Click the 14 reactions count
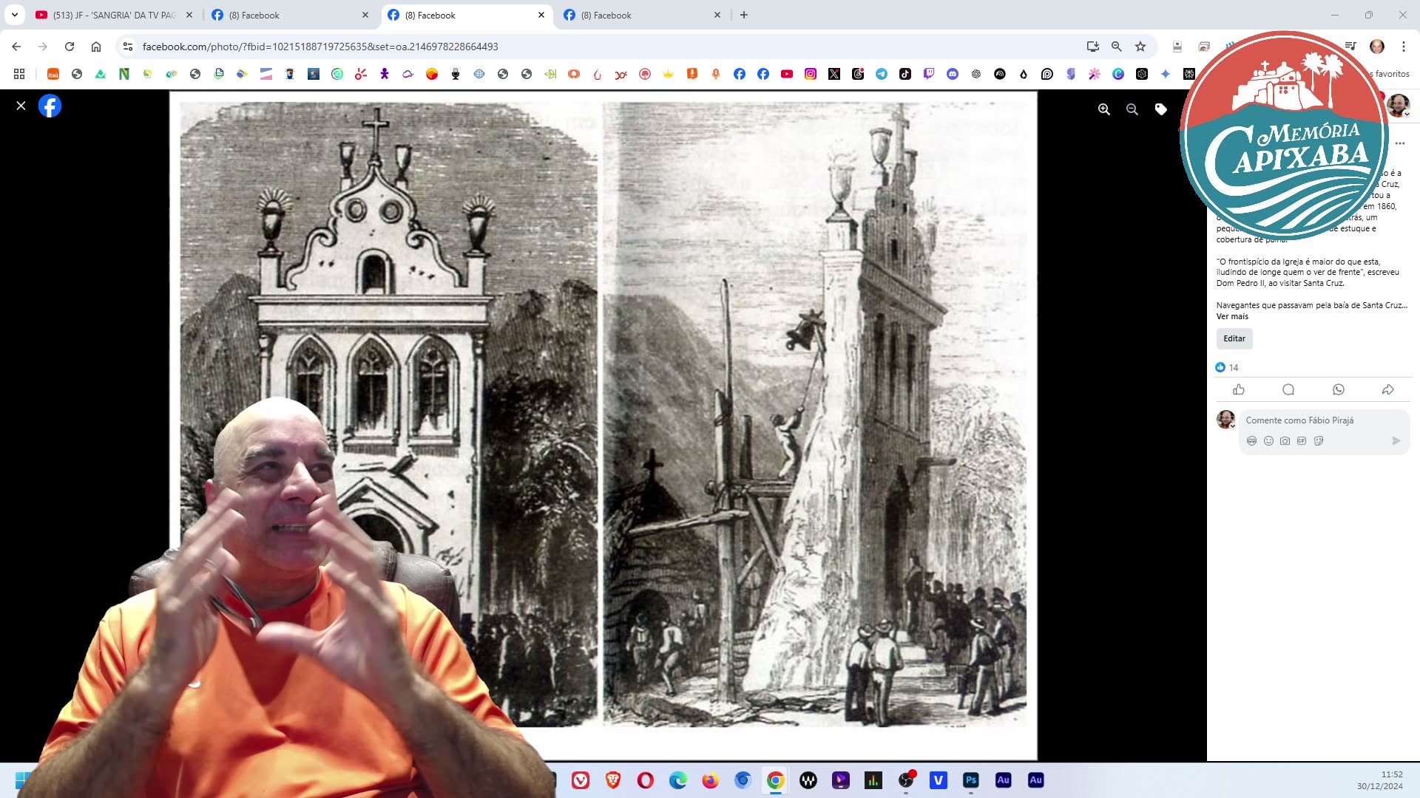The image size is (1420, 798). [1233, 367]
